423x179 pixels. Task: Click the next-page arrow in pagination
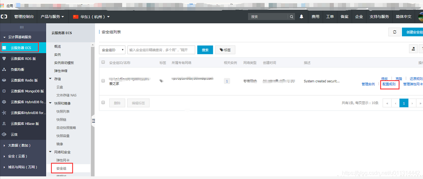412,103
